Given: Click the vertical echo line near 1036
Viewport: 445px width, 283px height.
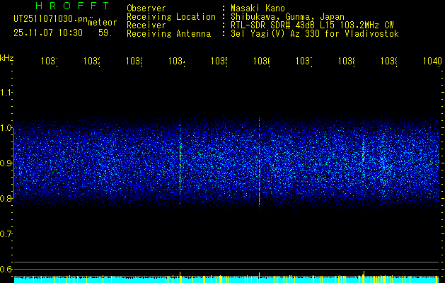Looking at the screenshot, I should coord(260,163).
